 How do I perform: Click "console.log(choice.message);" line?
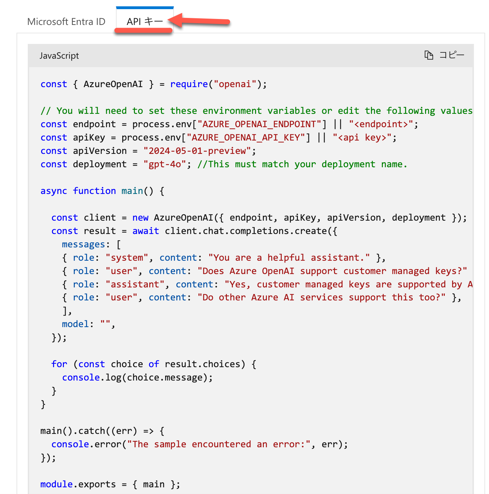tap(138, 378)
